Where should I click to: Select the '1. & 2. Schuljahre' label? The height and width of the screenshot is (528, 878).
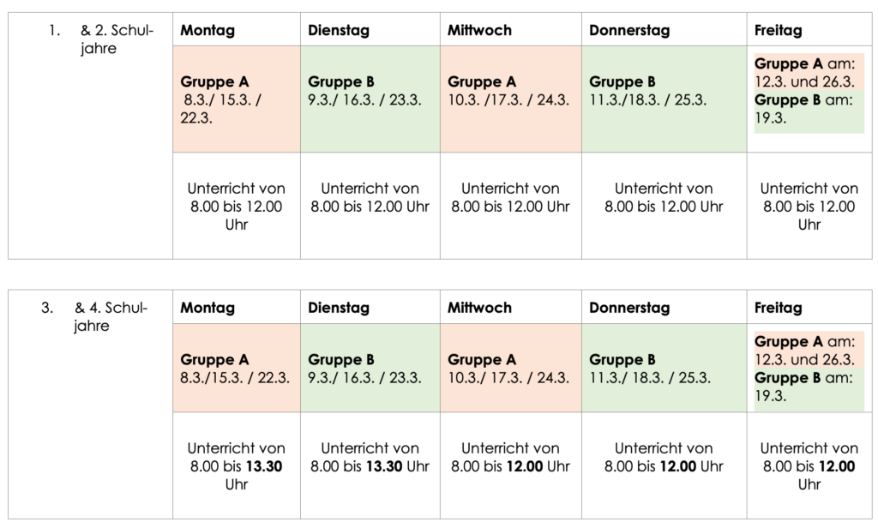101,39
